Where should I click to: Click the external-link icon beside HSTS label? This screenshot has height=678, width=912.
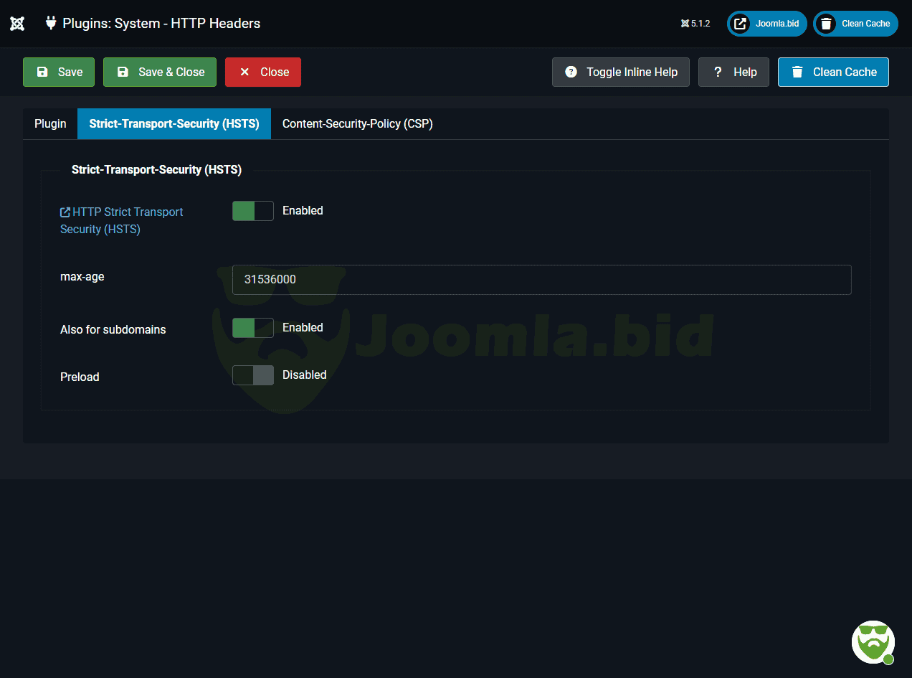pos(65,212)
